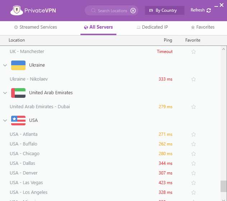Star the Ukraine - Nikolaev server
This screenshot has height=201, width=227.
[x=194, y=79]
